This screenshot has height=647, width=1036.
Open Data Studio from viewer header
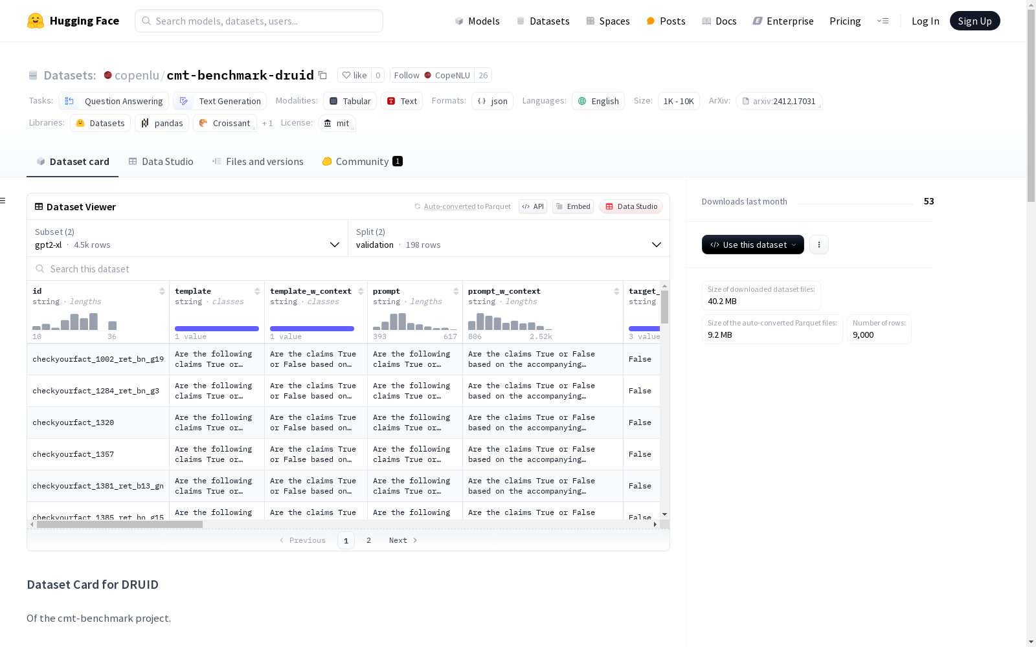point(631,206)
